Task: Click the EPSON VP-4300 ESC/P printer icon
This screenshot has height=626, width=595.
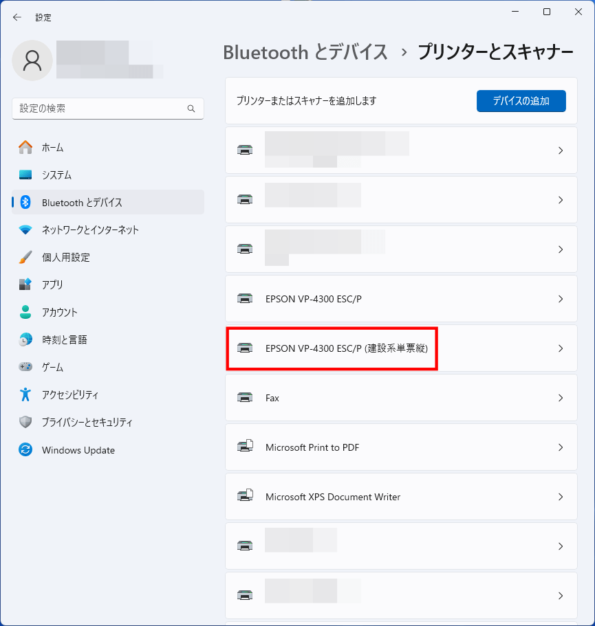Action: (x=244, y=299)
